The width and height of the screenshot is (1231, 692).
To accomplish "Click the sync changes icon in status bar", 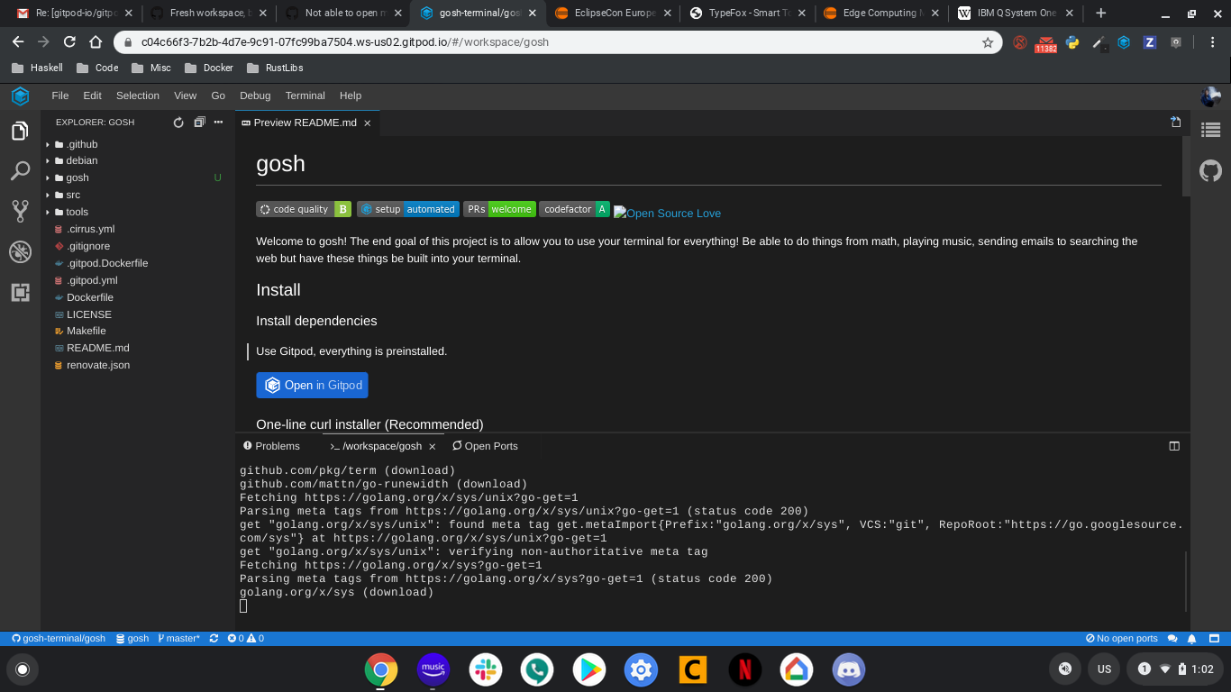I will pos(214,638).
